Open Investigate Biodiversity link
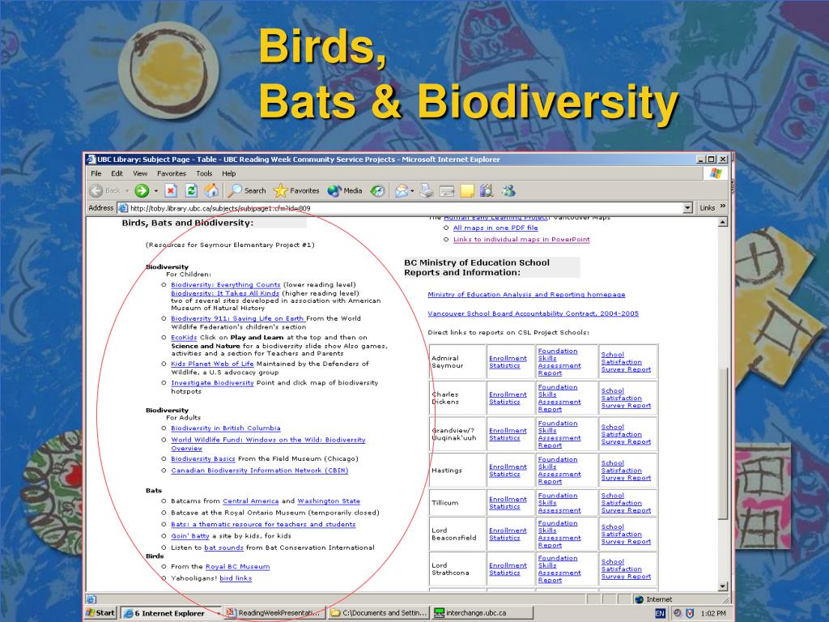Screen dimensions: 829x622 [213, 383]
